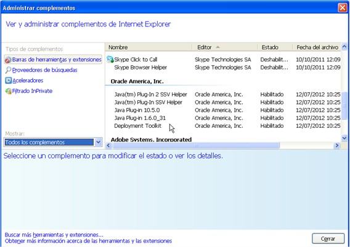
Task: Click the Filtrado InPrivate icon
Action: 8,91
